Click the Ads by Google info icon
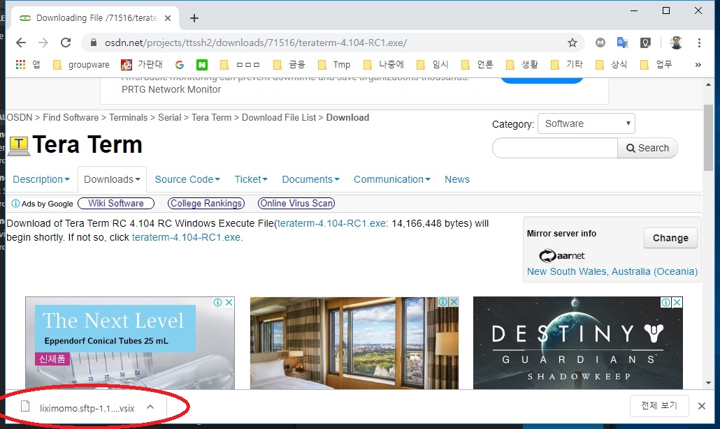Screen dimensions: 720x429 pyautogui.click(x=15, y=204)
